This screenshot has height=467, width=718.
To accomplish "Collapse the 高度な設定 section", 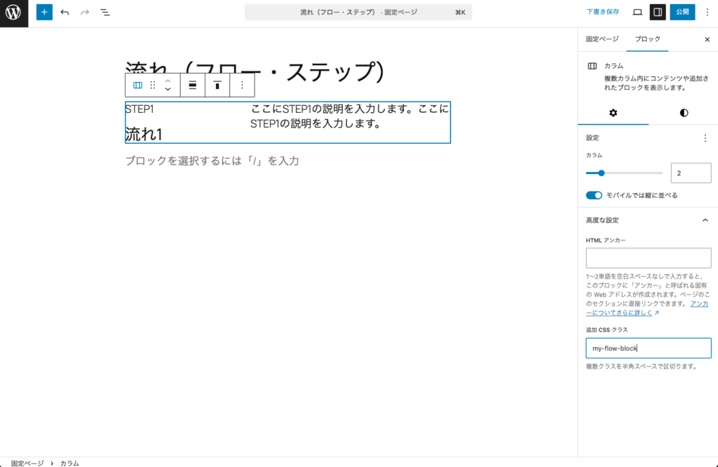I will [706, 219].
